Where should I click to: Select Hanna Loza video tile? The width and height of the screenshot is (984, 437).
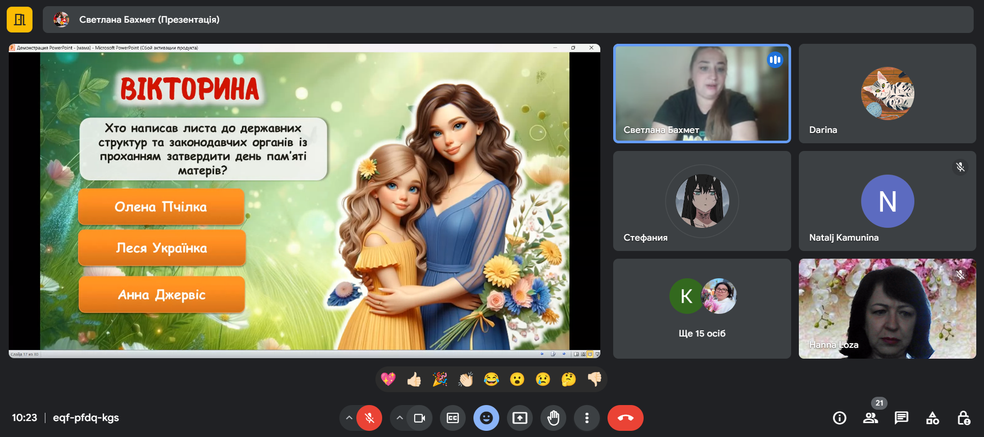click(x=887, y=309)
